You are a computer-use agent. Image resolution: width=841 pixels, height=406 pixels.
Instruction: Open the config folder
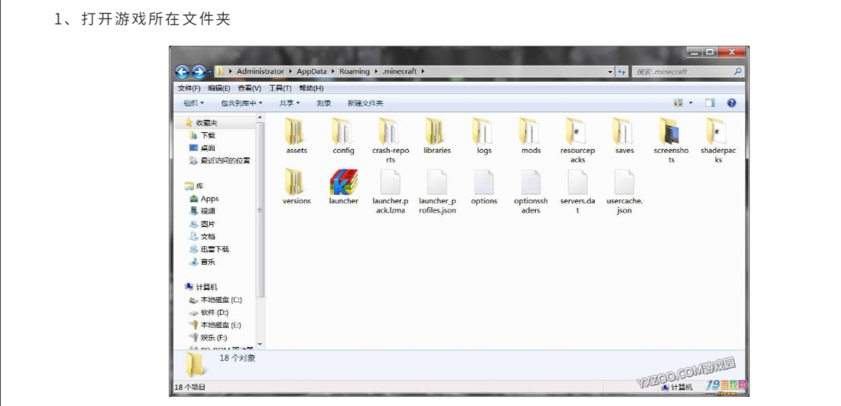343,137
